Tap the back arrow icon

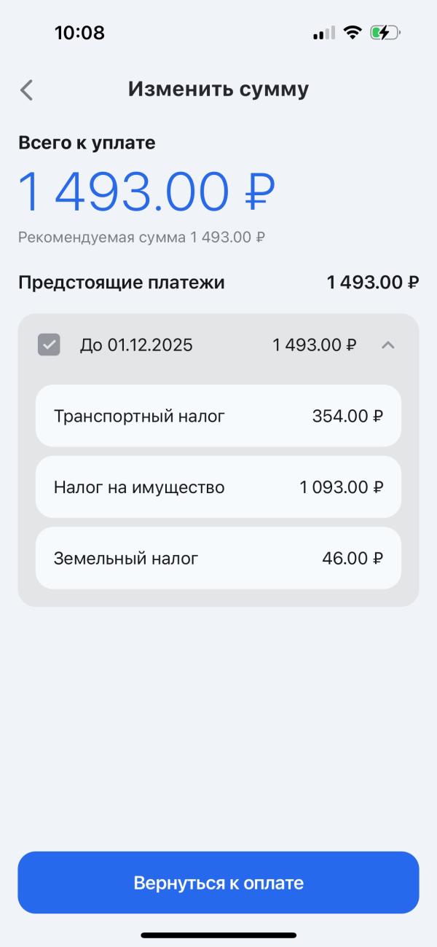point(27,90)
